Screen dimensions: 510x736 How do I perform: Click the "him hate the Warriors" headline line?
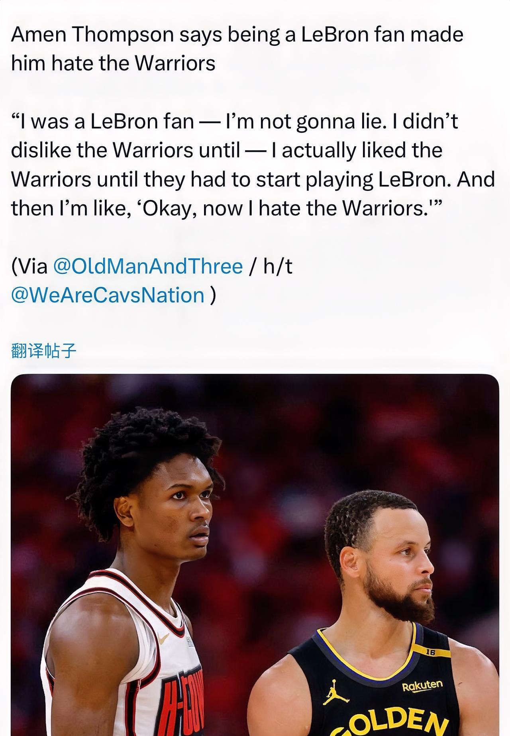pyautogui.click(x=113, y=63)
